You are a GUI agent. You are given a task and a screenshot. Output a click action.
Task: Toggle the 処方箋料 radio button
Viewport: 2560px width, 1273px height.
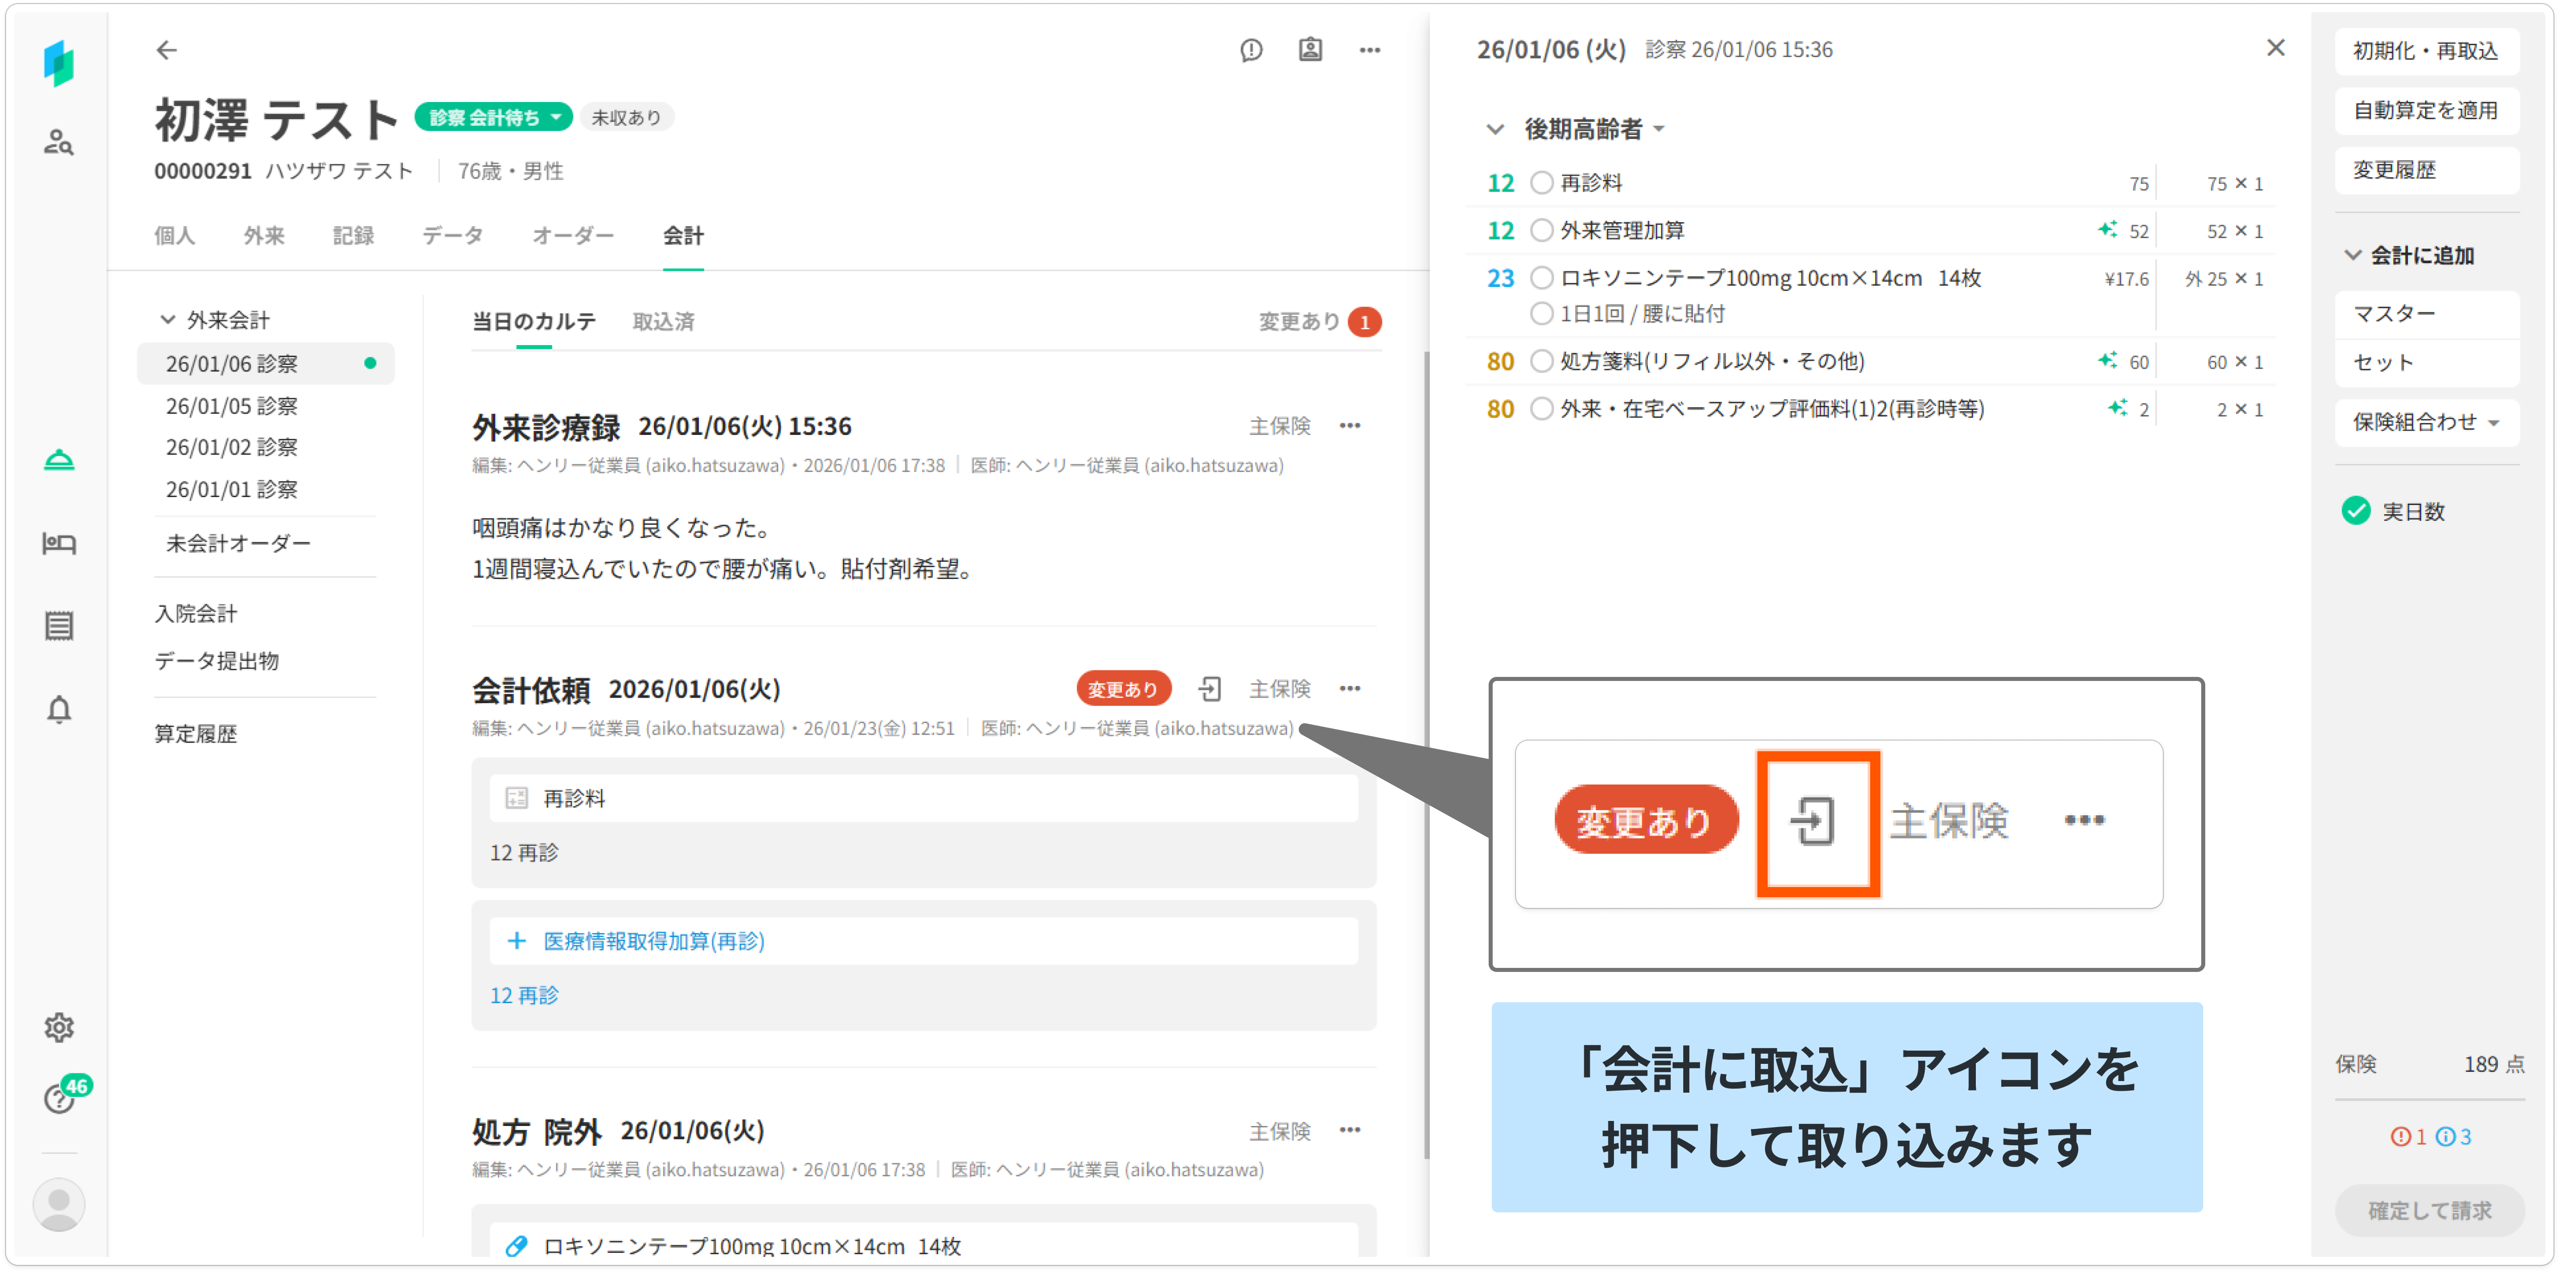click(1541, 362)
